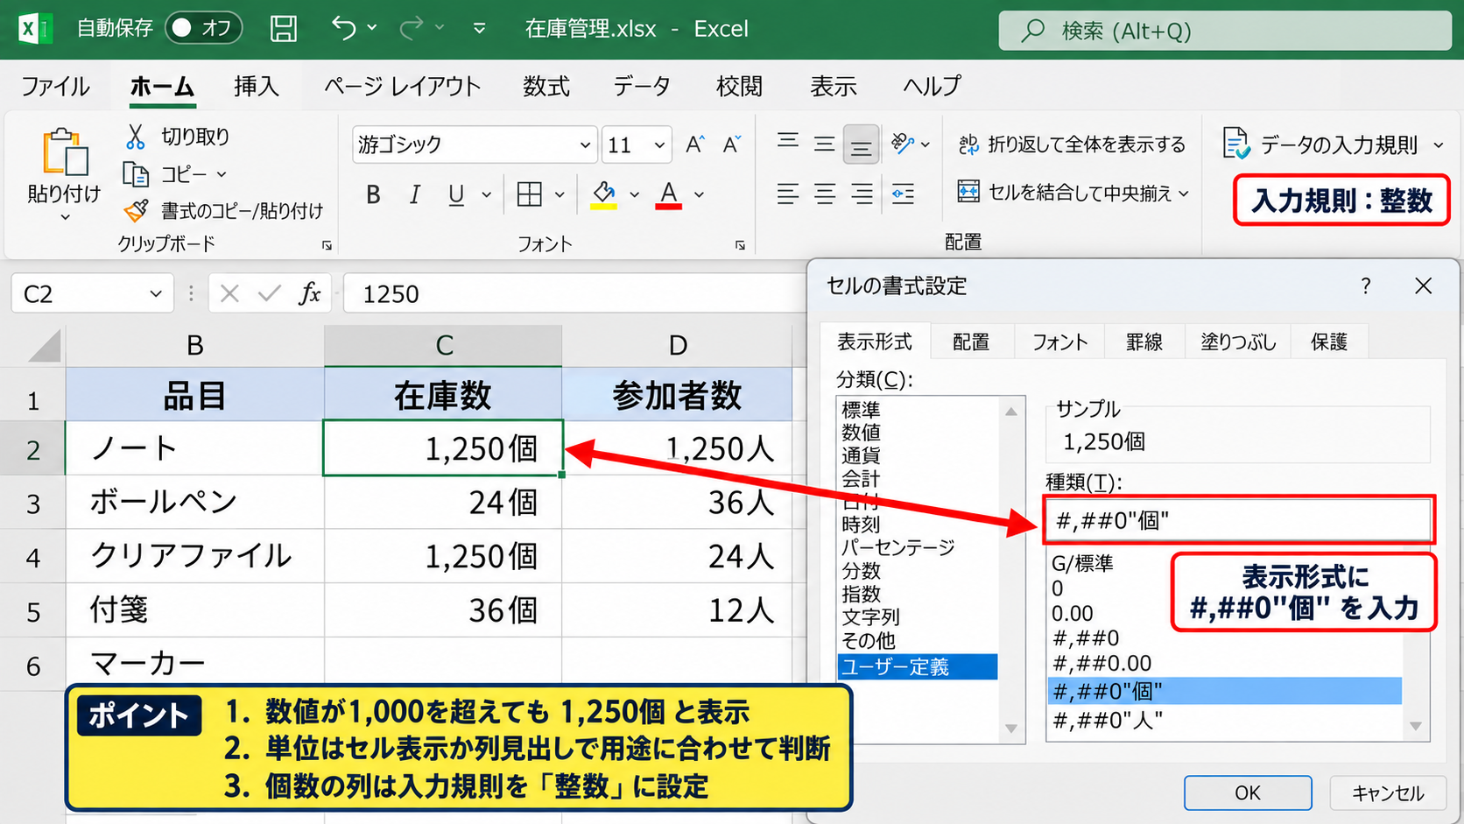Click the dialog Help question mark
Screen dimensions: 1464x824
(x=1365, y=285)
